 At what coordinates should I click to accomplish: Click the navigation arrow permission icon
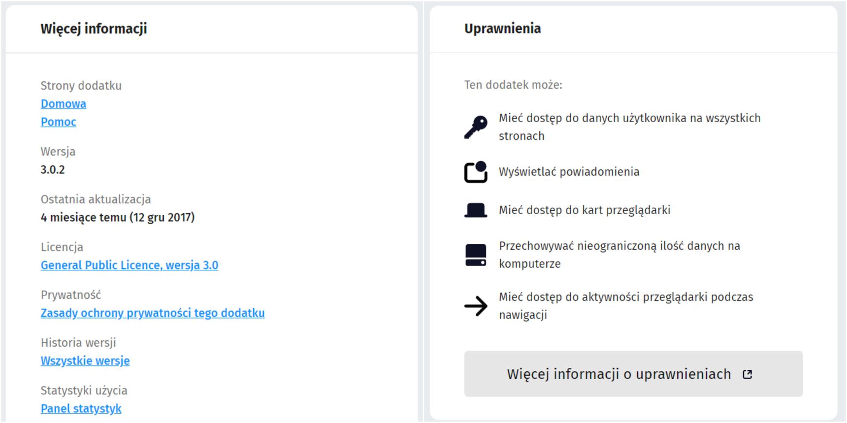click(x=476, y=306)
